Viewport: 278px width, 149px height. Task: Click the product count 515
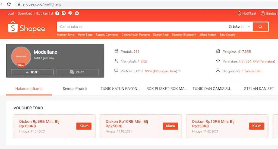point(136,51)
